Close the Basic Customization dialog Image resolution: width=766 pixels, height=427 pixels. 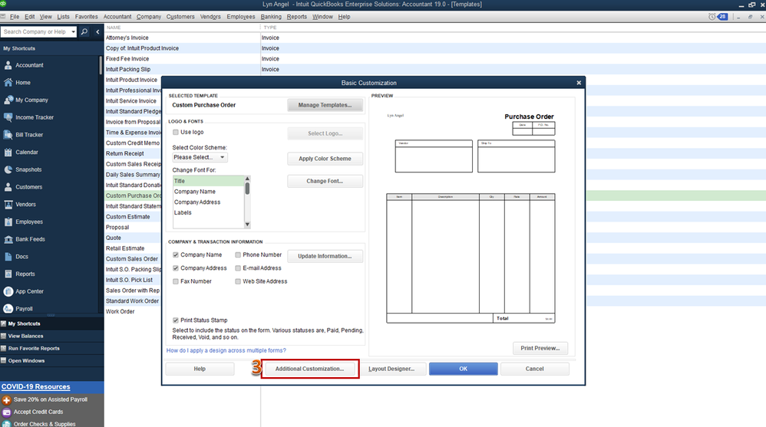pyautogui.click(x=579, y=83)
